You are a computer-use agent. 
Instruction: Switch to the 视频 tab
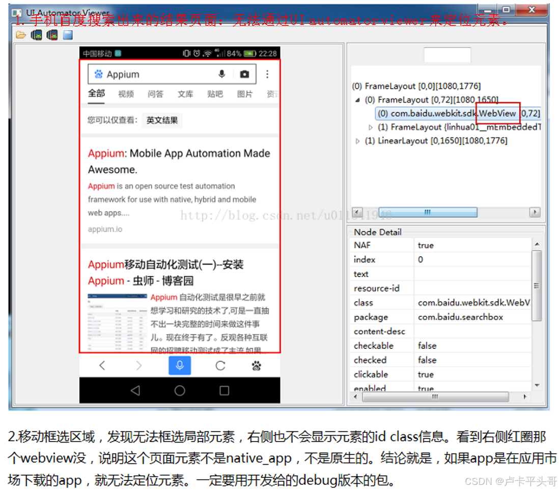click(x=126, y=94)
